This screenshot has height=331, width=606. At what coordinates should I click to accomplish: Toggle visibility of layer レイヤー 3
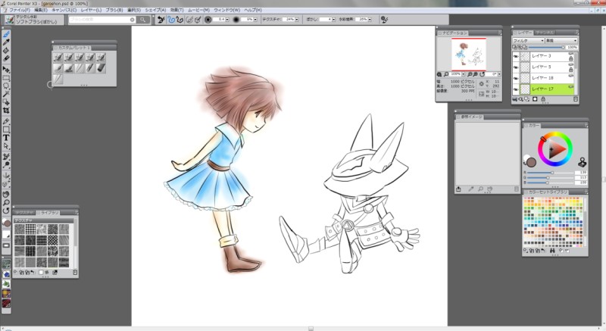tap(516, 56)
